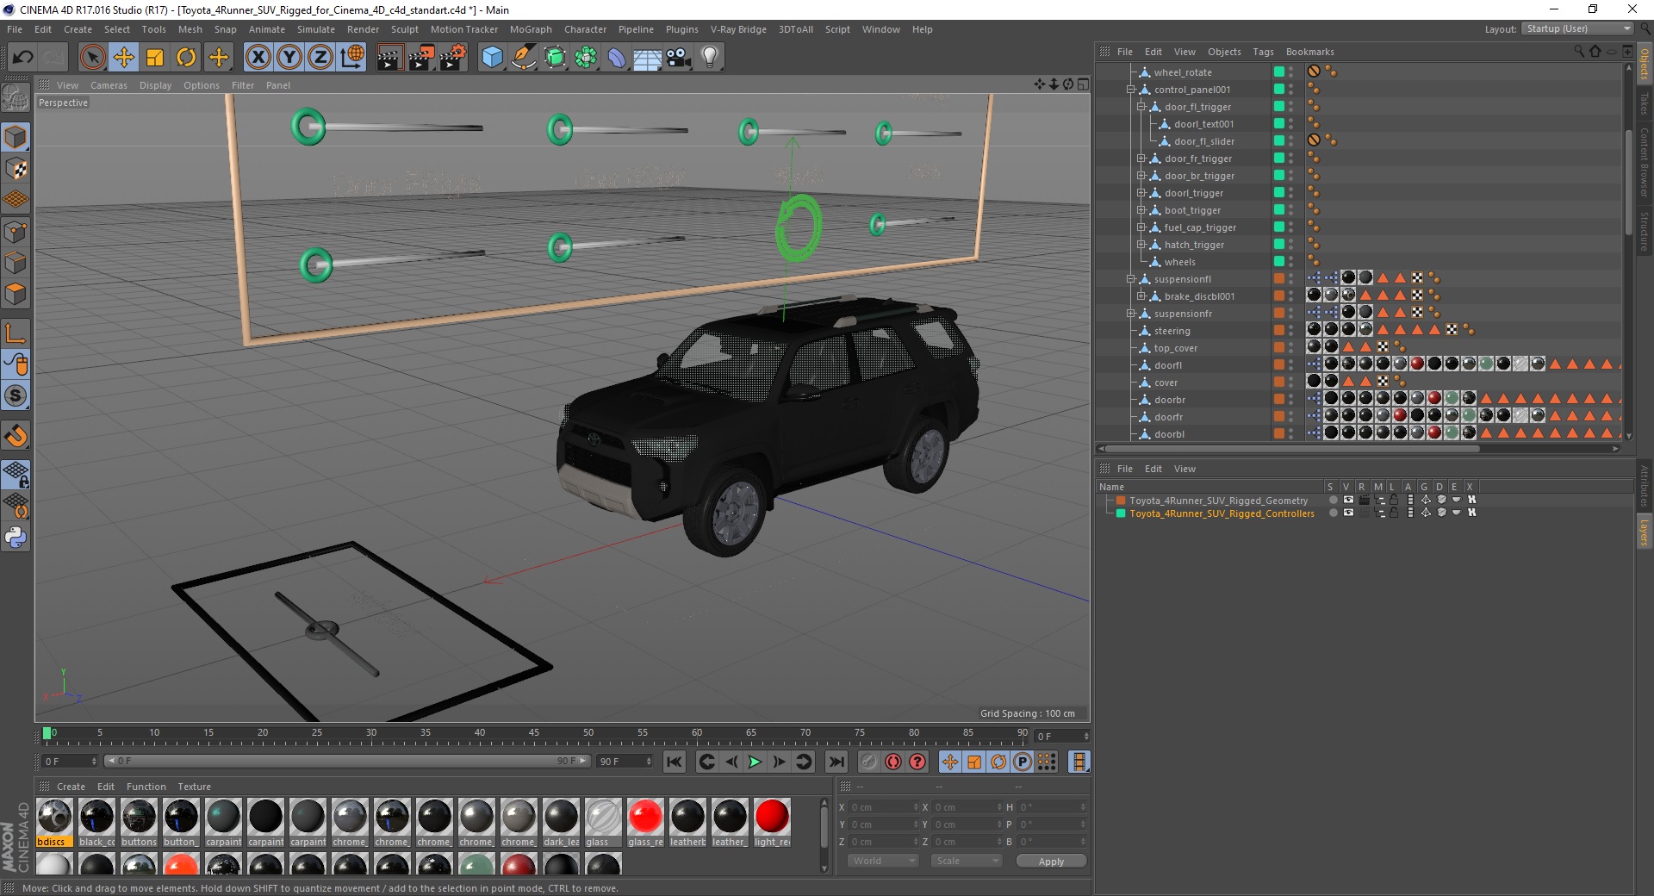Toggle Autokeying button

893,762
